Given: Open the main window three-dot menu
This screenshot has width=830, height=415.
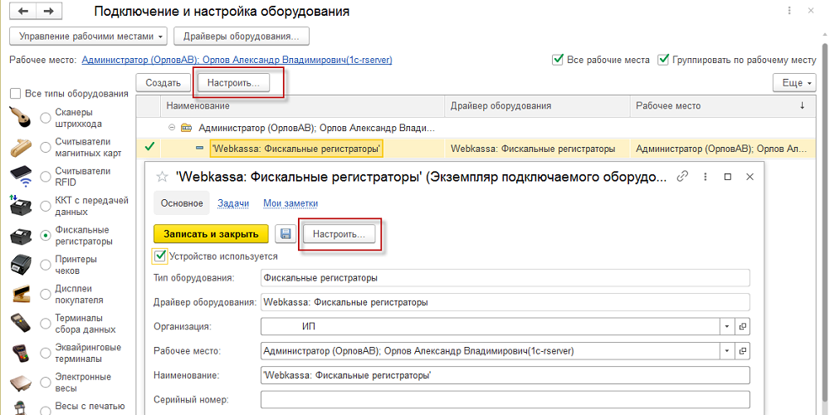Looking at the screenshot, I should tap(789, 11).
